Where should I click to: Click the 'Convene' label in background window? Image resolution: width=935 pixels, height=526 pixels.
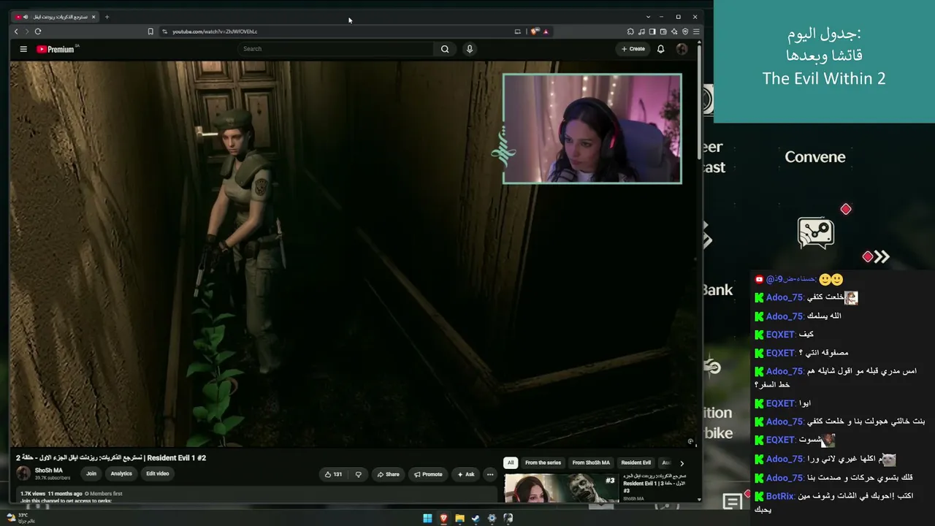(x=815, y=157)
